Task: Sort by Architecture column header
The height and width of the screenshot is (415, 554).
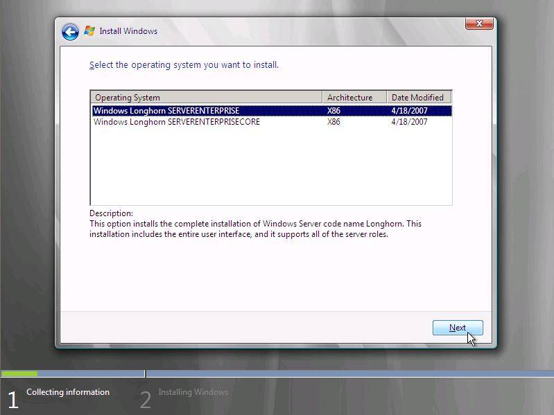Action: [x=354, y=98]
